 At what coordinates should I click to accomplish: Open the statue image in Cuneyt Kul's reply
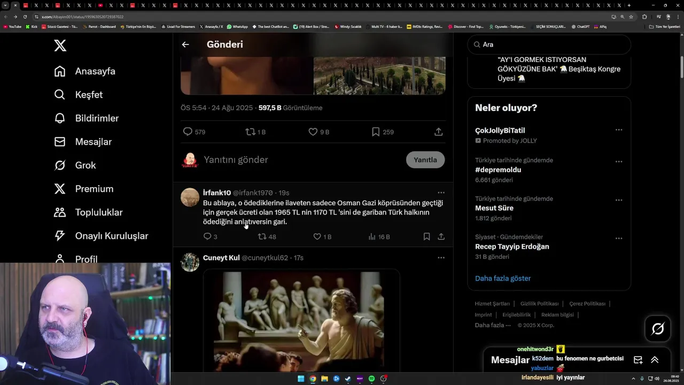301,320
